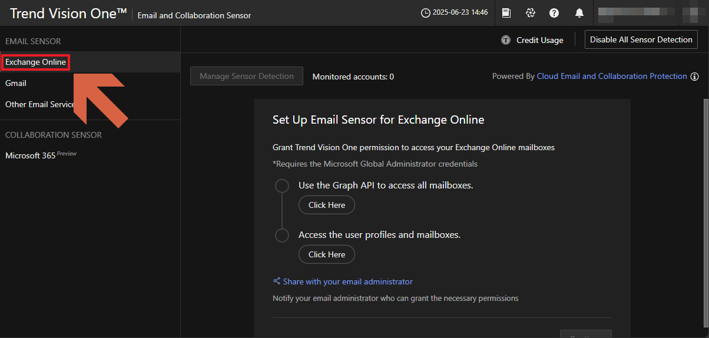Click the AI companion swirl icon

tap(530, 13)
